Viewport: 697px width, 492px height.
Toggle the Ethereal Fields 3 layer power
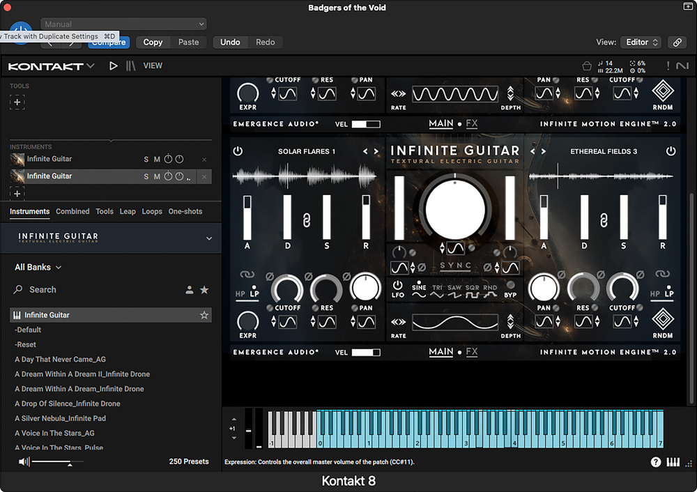coord(671,151)
